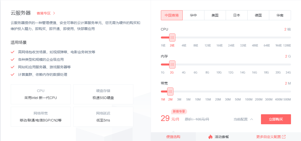Click the external link icon after 更多自定义配置

tap(284, 137)
